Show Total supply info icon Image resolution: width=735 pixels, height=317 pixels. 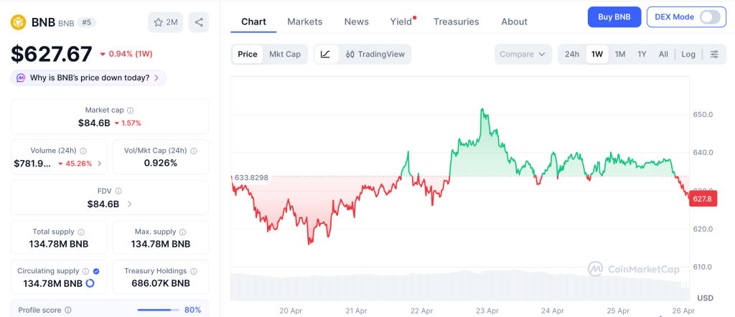click(81, 232)
